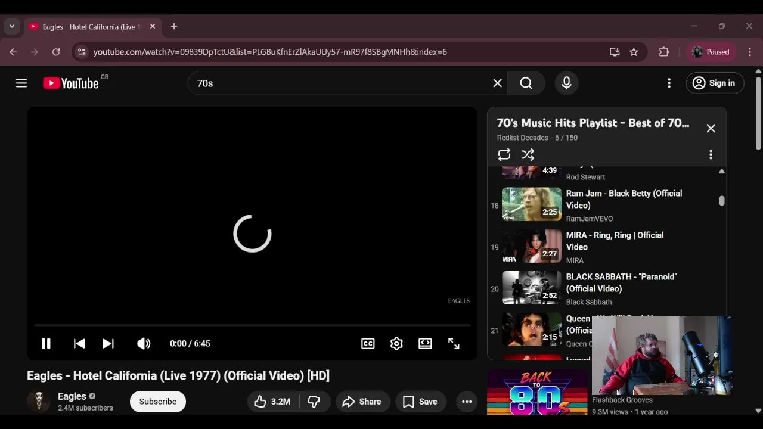Open playlist options three-dot menu

(711, 155)
